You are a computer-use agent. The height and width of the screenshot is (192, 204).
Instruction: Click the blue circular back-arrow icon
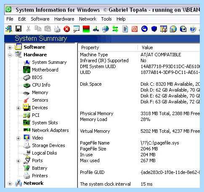point(144,29)
